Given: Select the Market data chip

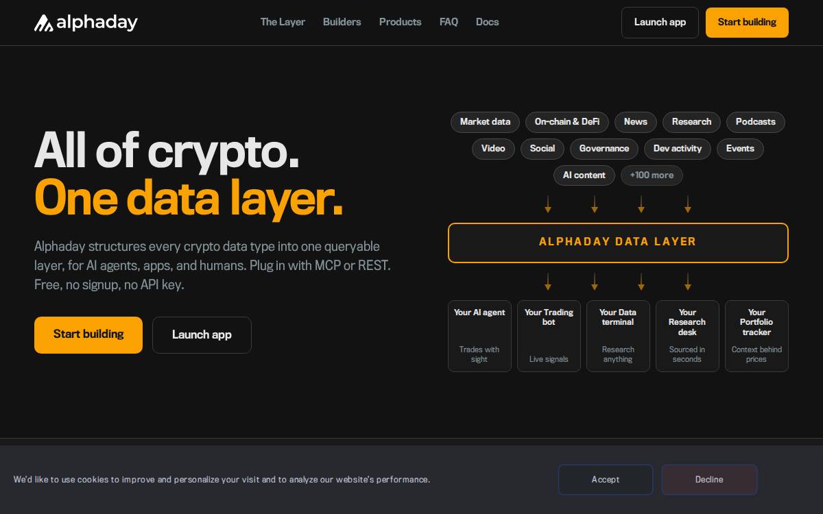Looking at the screenshot, I should click(x=485, y=122).
